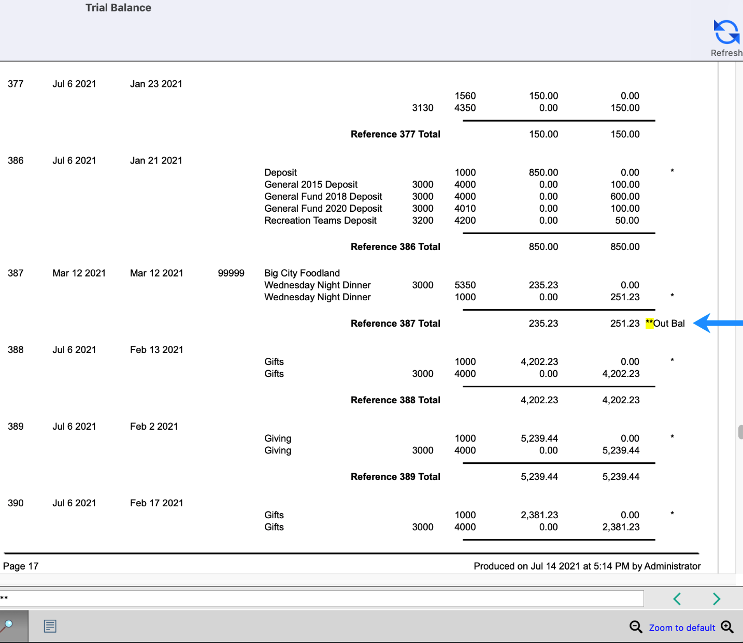Go to previous search match arrow
The width and height of the screenshot is (743, 643).
[677, 599]
